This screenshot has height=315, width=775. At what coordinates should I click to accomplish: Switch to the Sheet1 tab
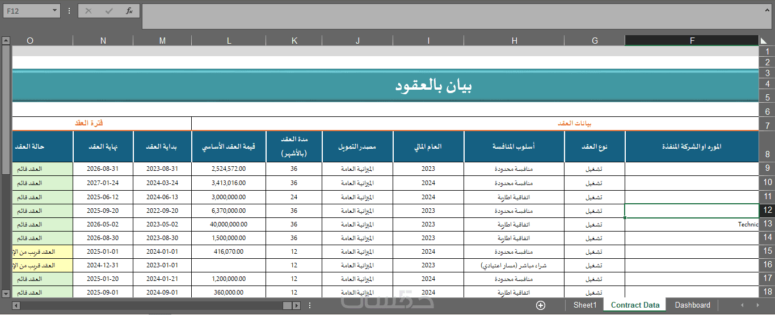pos(585,305)
